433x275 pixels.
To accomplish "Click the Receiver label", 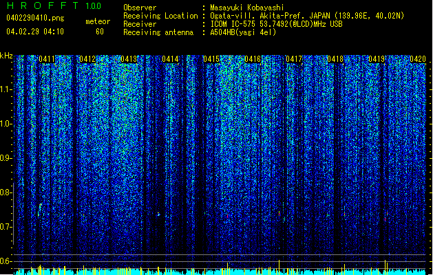I will 140,24.
